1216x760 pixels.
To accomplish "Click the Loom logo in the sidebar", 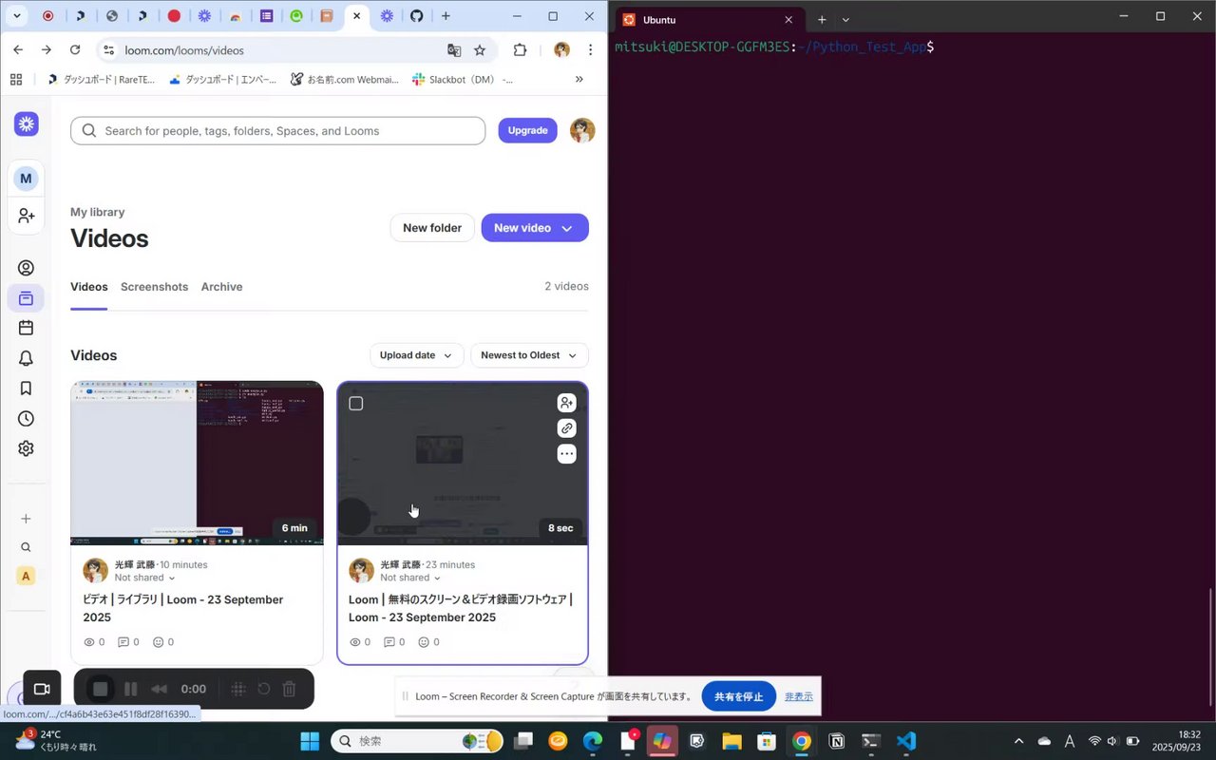I will [x=27, y=123].
